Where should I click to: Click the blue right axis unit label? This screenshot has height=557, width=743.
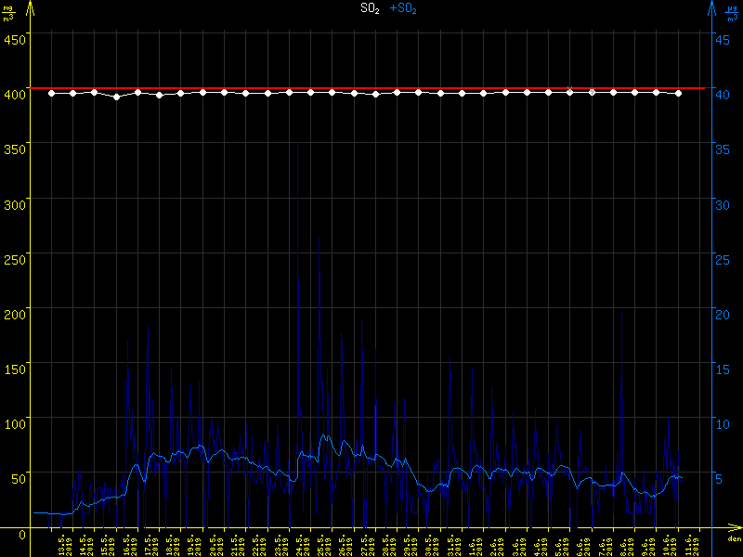coord(733,12)
